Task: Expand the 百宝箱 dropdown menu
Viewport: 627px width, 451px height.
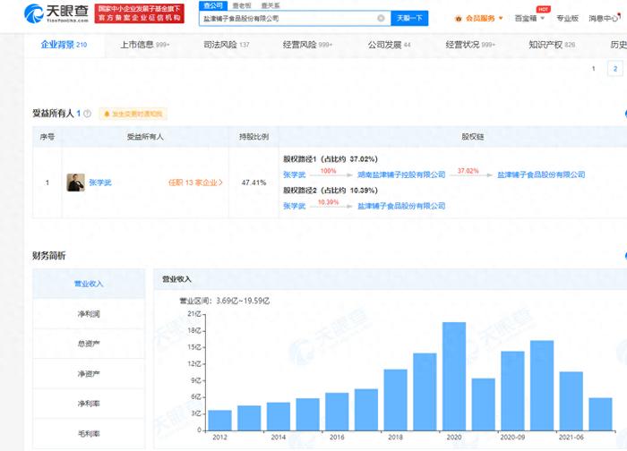Action: tap(529, 18)
